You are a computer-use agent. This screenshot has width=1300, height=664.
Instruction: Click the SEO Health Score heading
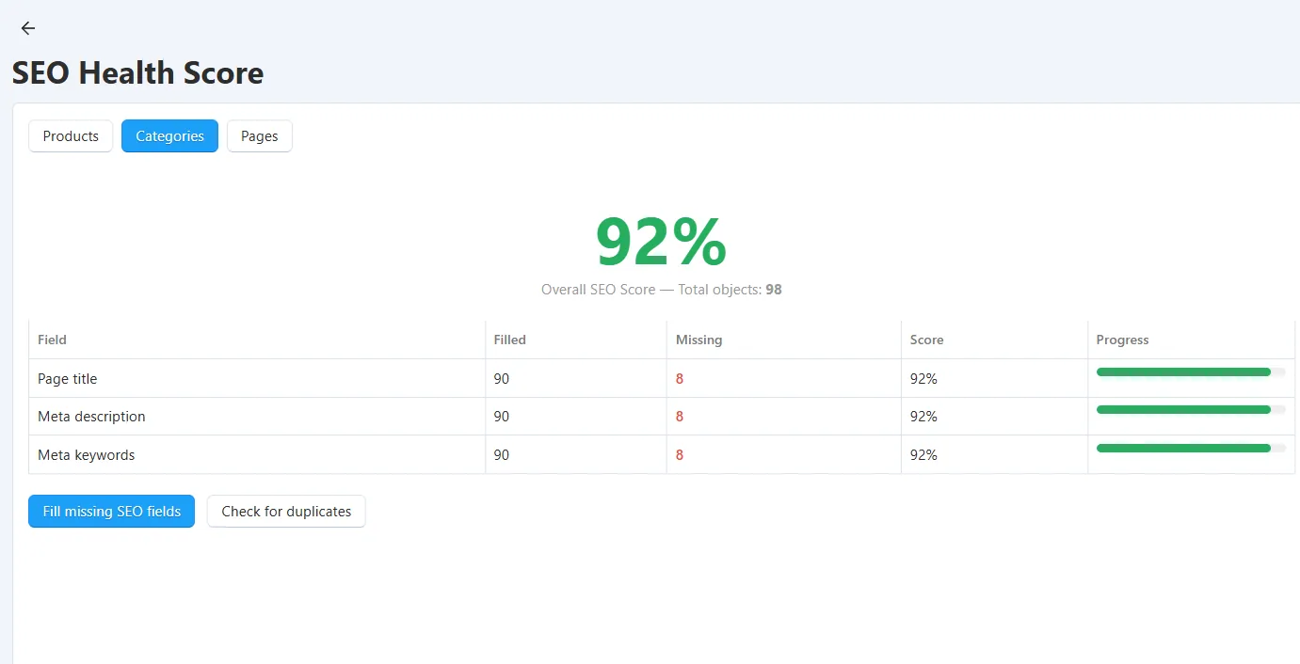[138, 73]
